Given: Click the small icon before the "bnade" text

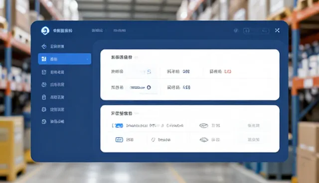Looking at the screenshot, I should [153, 140].
